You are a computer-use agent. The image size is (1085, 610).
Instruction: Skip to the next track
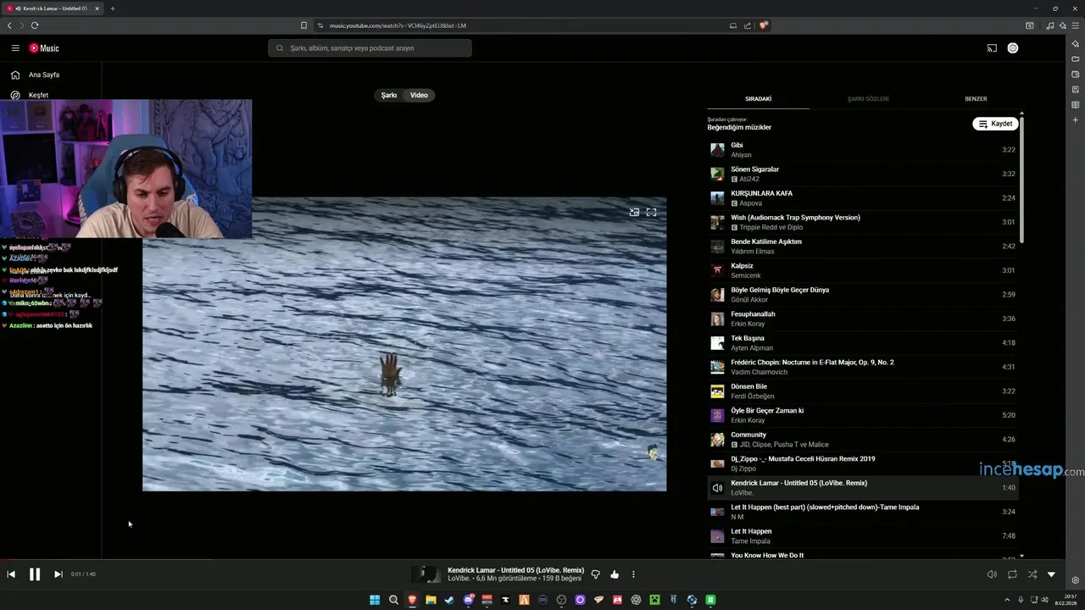coord(58,574)
